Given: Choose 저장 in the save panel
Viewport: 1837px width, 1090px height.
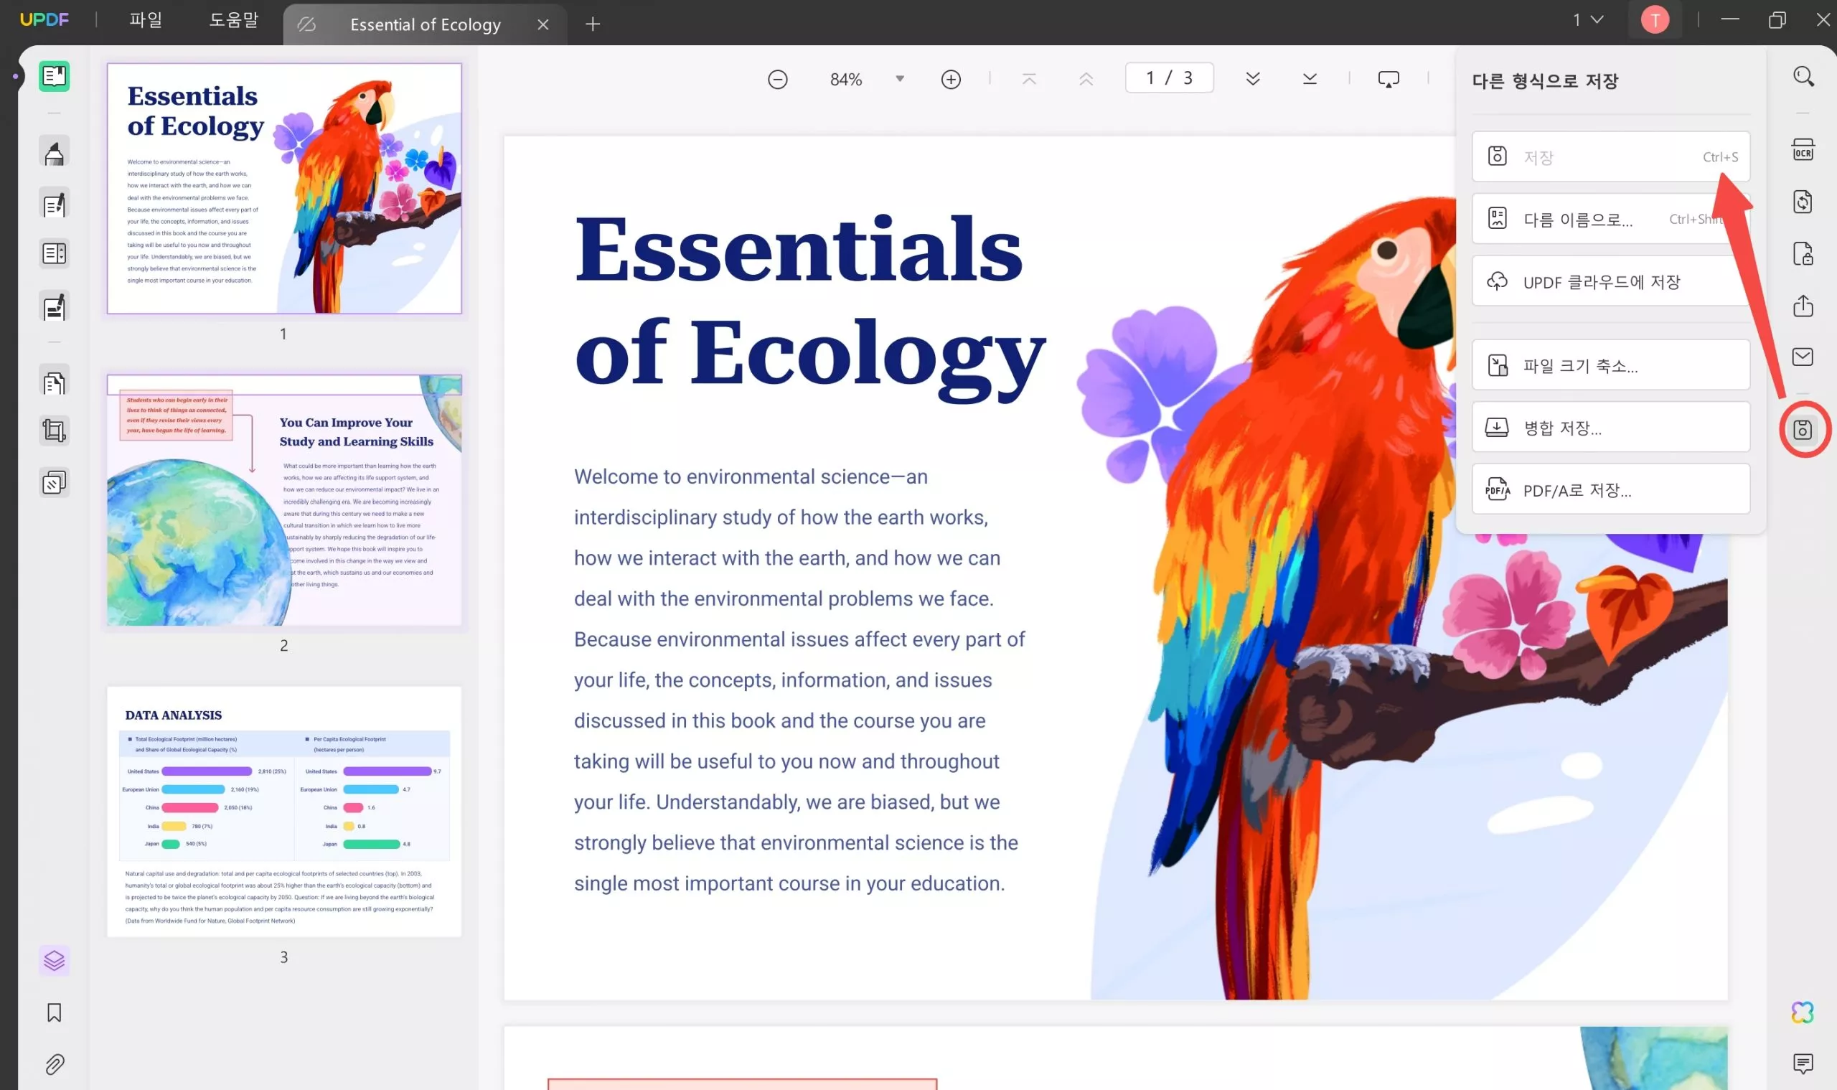Looking at the screenshot, I should coord(1611,156).
